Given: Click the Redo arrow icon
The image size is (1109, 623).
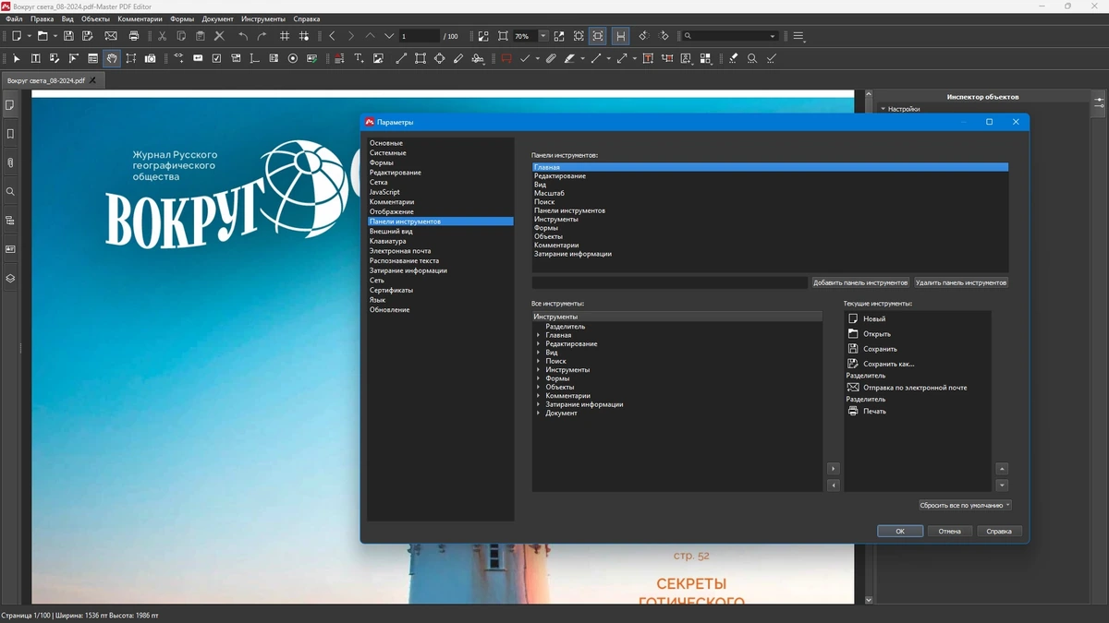Looking at the screenshot, I should click(x=262, y=36).
